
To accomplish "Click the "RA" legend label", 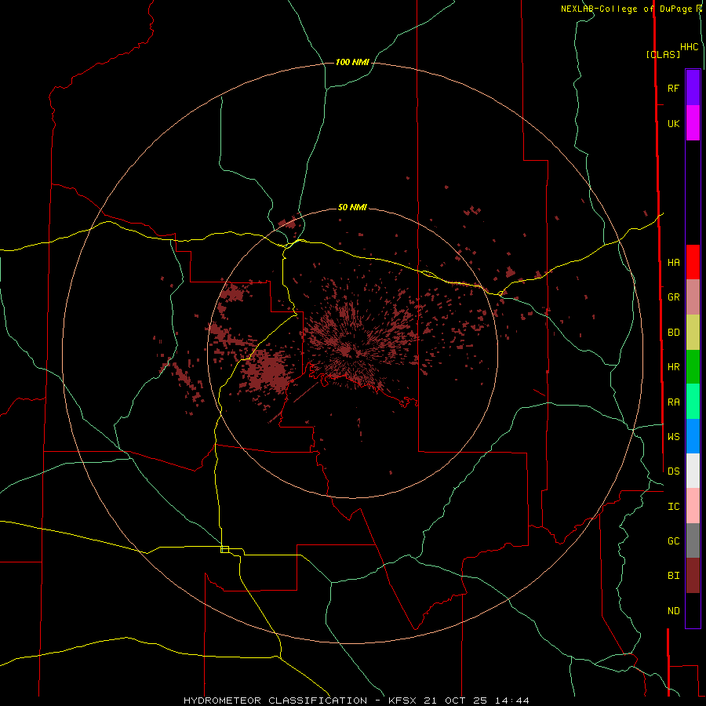I will click(x=673, y=402).
